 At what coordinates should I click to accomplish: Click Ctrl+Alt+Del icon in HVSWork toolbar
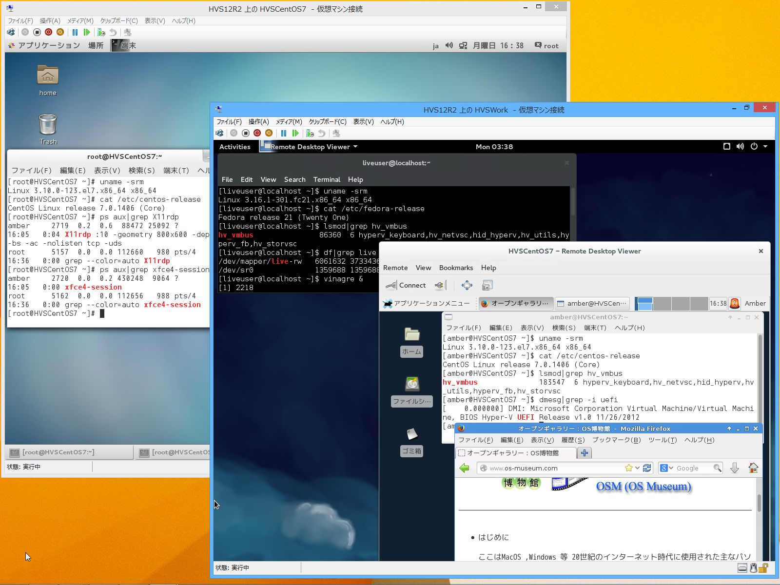pyautogui.click(x=219, y=133)
